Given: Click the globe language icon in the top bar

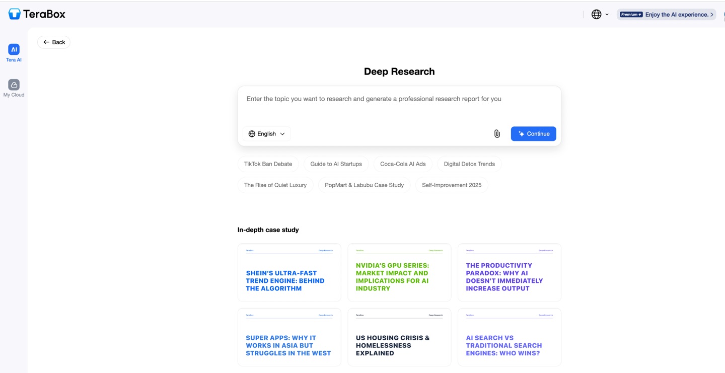Looking at the screenshot, I should coord(596,14).
